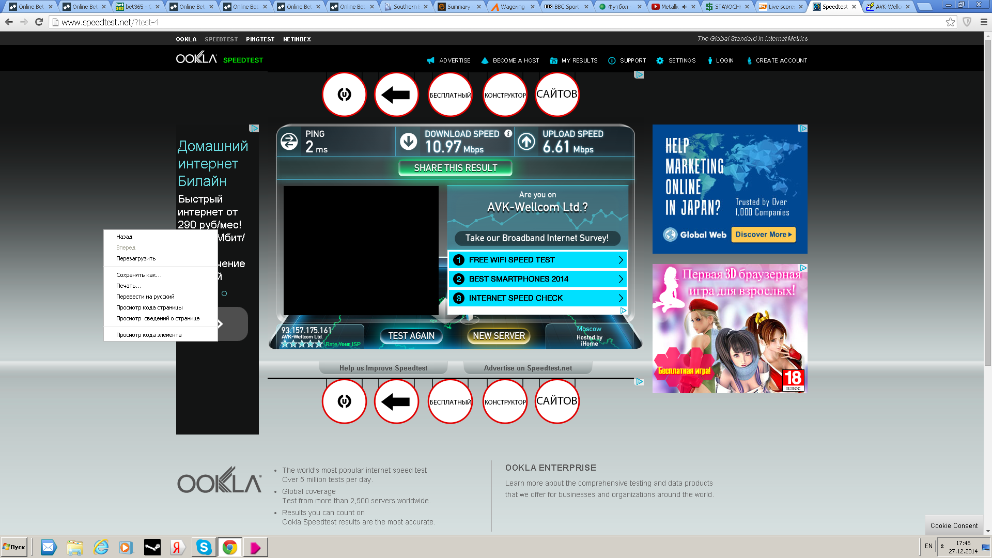Open Internet Explorer from the taskbar

[x=101, y=547]
